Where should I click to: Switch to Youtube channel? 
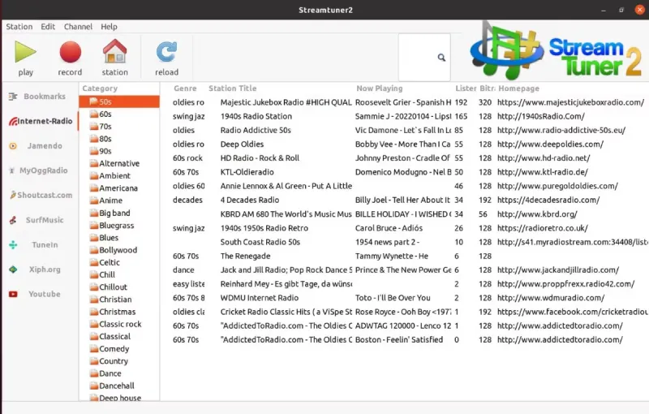pyautogui.click(x=35, y=294)
